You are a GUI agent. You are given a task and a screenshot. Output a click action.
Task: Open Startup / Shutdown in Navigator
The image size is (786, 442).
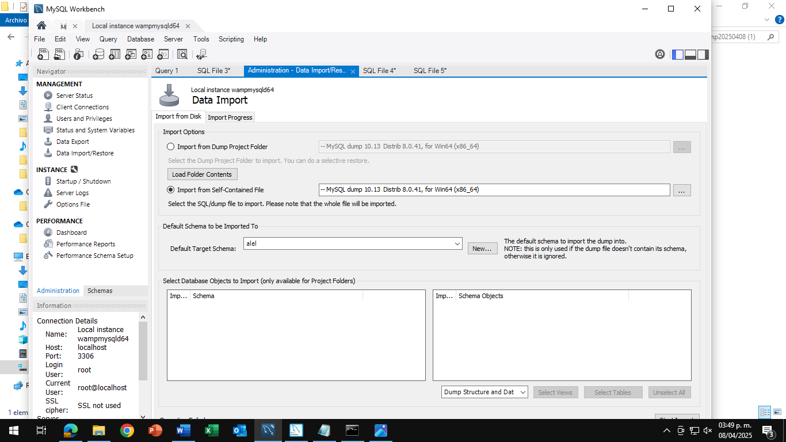tap(83, 181)
